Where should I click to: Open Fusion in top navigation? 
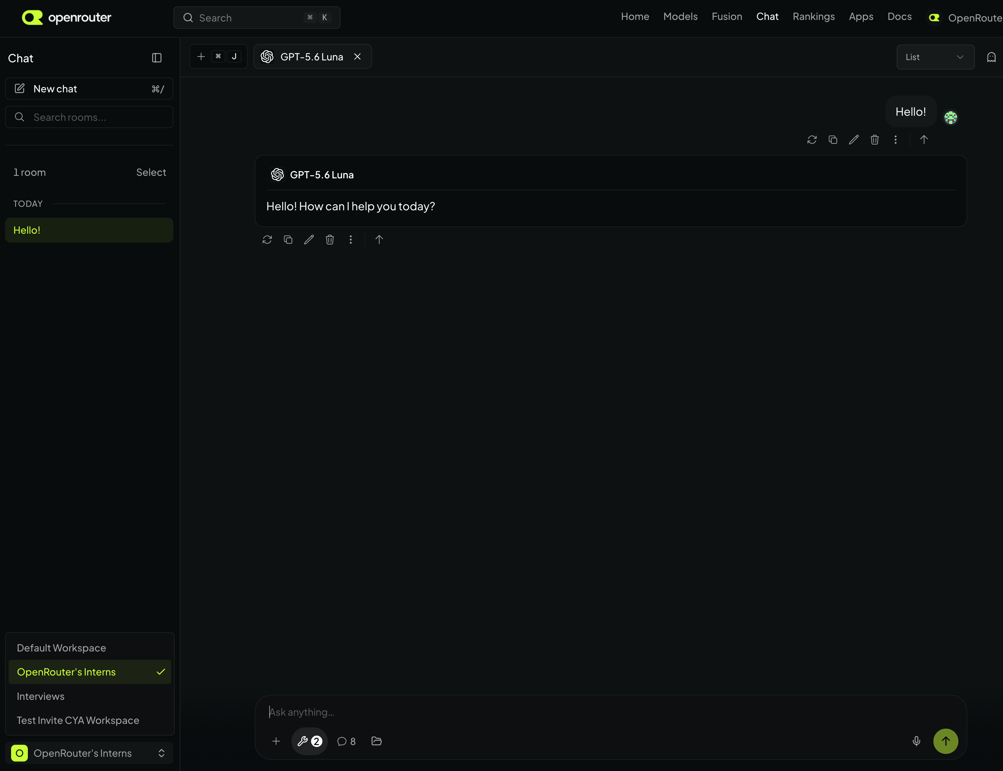click(x=727, y=16)
